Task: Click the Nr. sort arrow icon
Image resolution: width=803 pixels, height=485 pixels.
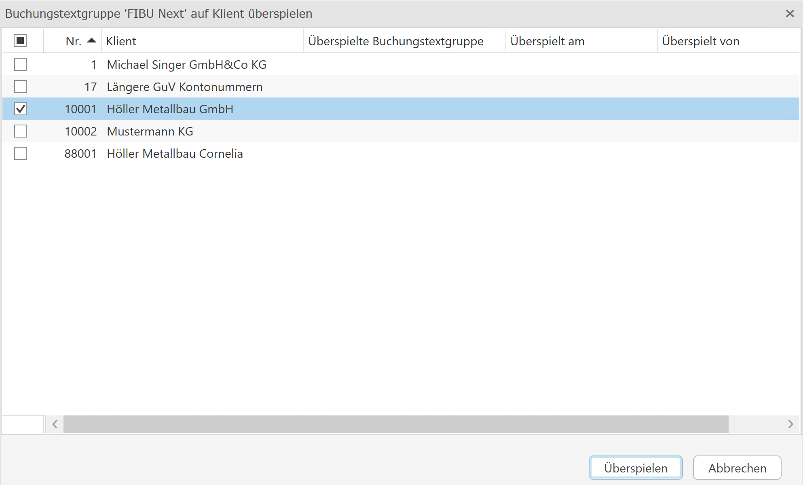Action: [92, 40]
